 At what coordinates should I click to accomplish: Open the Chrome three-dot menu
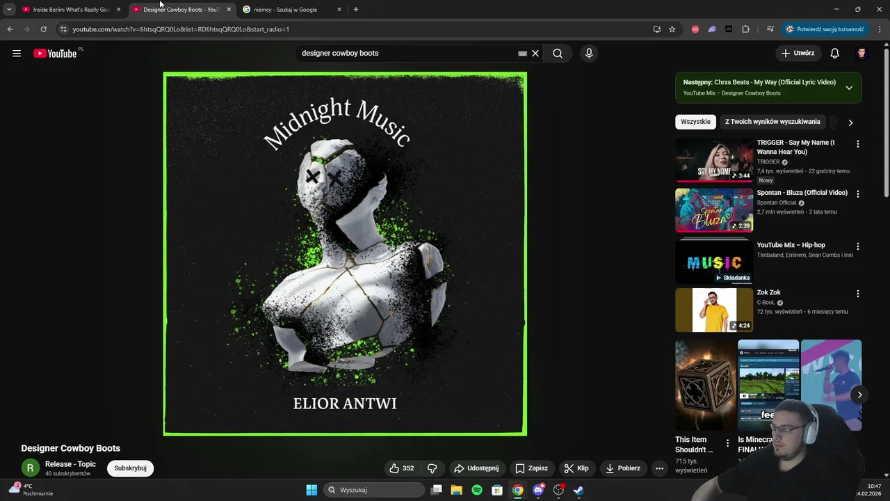[880, 29]
